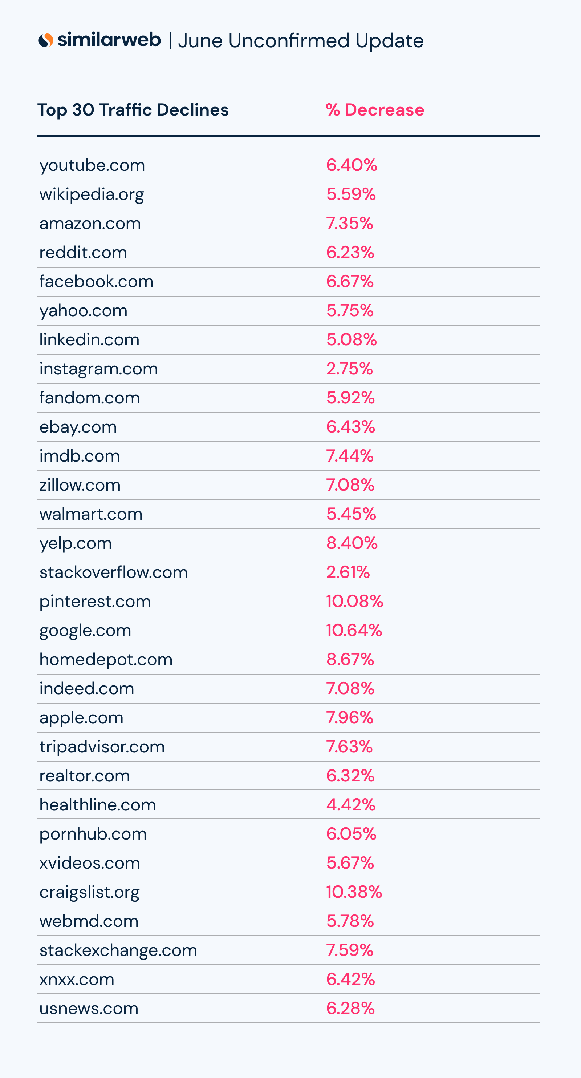Click the 6.67% value for facebook.com
Screen dimensions: 581x1078
(349, 281)
